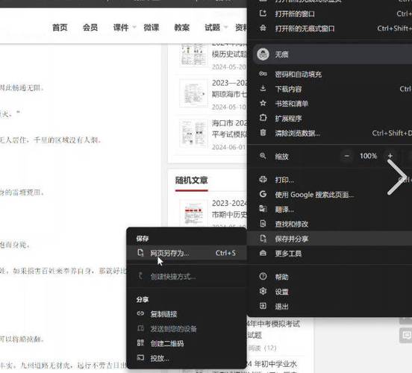
Task: Open the article thumbnail dated 2024-05-10
Action: tap(193, 93)
